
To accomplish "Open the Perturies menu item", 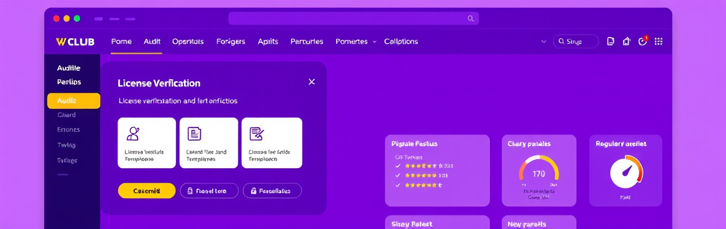I will point(307,41).
